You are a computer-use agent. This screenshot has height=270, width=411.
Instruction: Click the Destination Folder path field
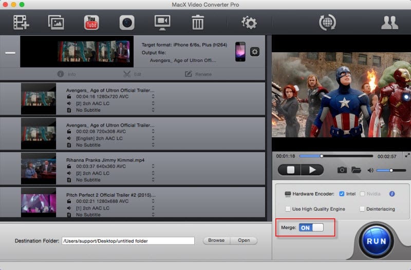(x=128, y=241)
